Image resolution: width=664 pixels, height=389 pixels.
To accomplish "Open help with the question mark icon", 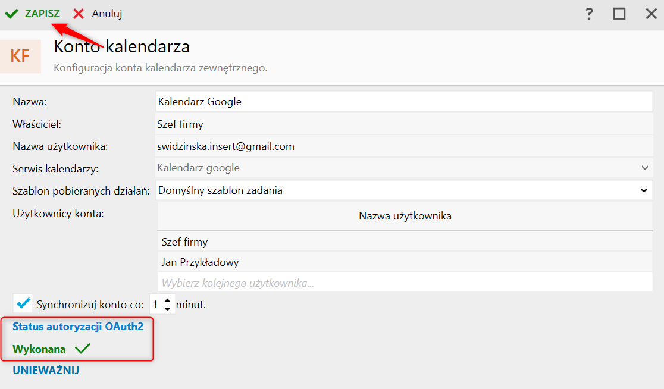I will (589, 14).
